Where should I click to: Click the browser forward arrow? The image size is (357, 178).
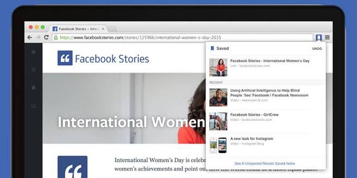pos(38,37)
